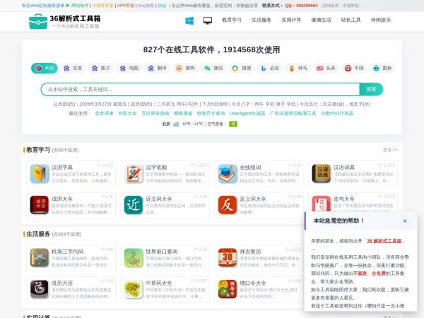
Task: Click 更多>> in 教育学习 section
Action: [390, 150]
